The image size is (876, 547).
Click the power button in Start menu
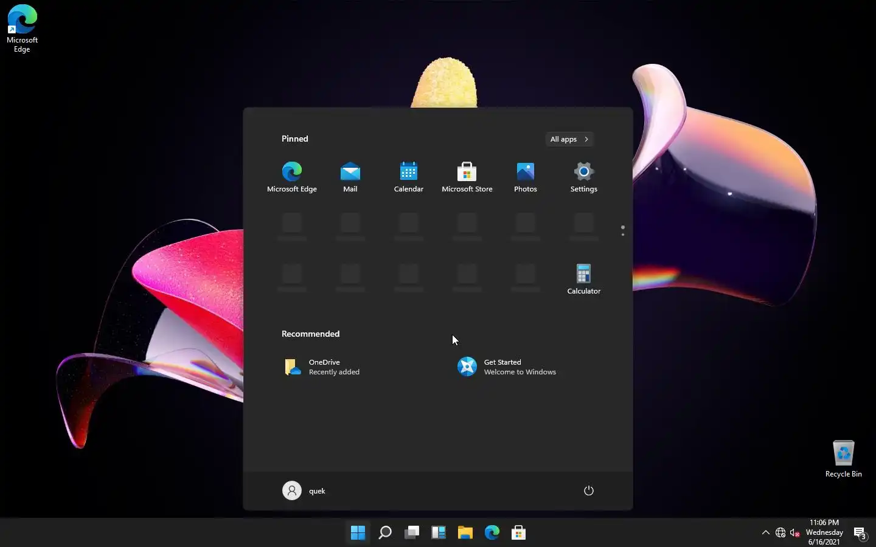point(589,490)
